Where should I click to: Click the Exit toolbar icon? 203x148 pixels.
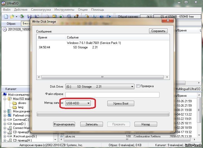coord(109,17)
